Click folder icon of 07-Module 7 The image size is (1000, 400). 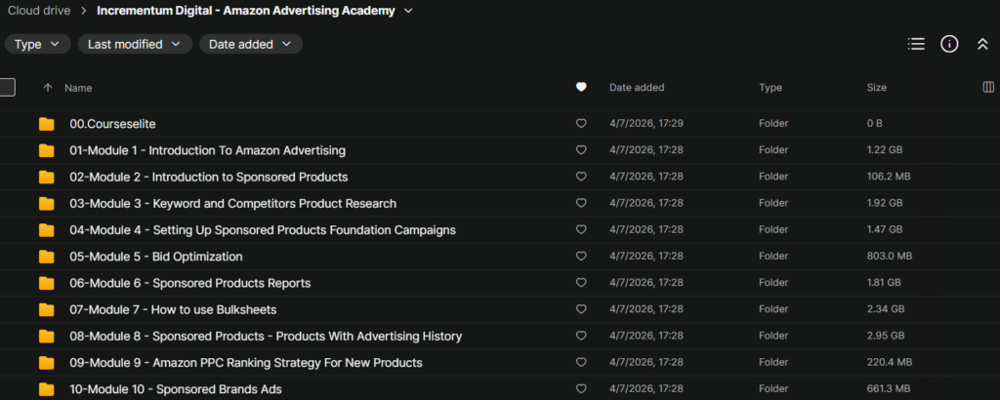tap(47, 309)
